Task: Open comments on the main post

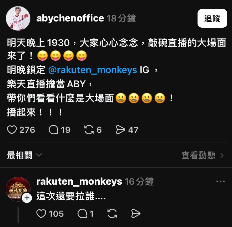Action: (53, 130)
